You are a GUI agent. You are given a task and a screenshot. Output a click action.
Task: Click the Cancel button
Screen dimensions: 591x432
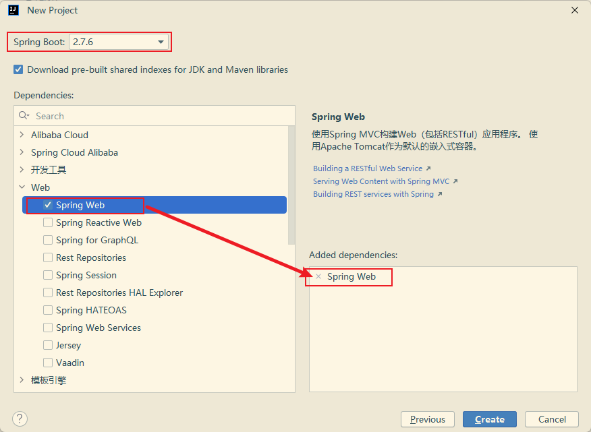pos(552,419)
